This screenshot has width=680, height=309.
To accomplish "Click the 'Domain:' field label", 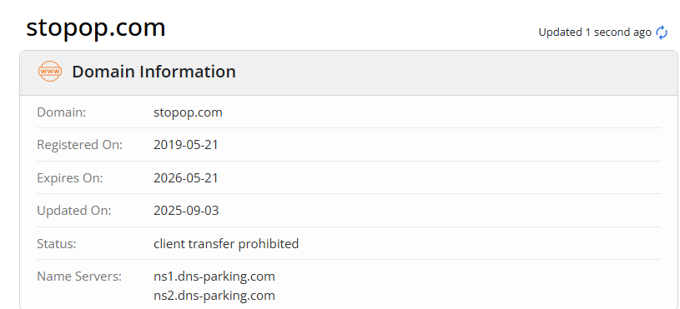I will pos(62,112).
